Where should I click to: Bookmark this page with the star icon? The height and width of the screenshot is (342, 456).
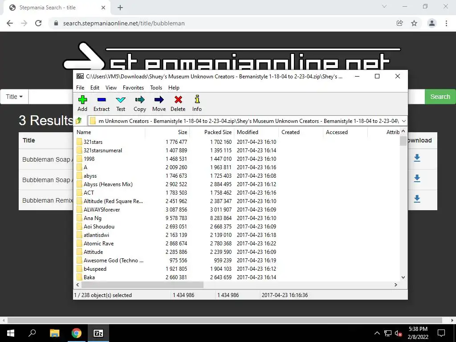414,23
